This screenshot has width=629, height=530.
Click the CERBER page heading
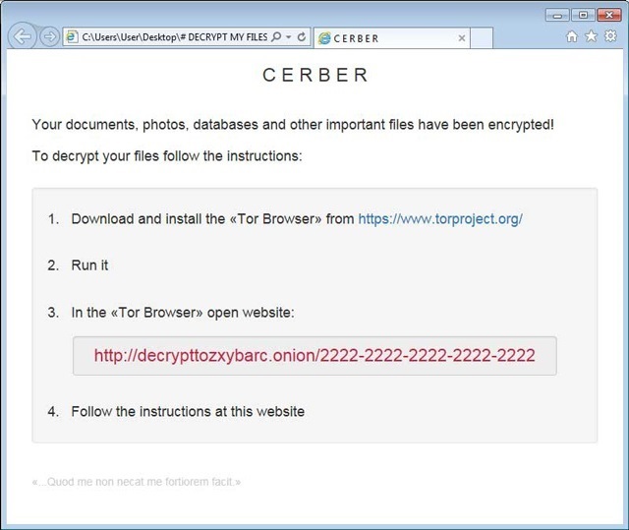pos(314,75)
